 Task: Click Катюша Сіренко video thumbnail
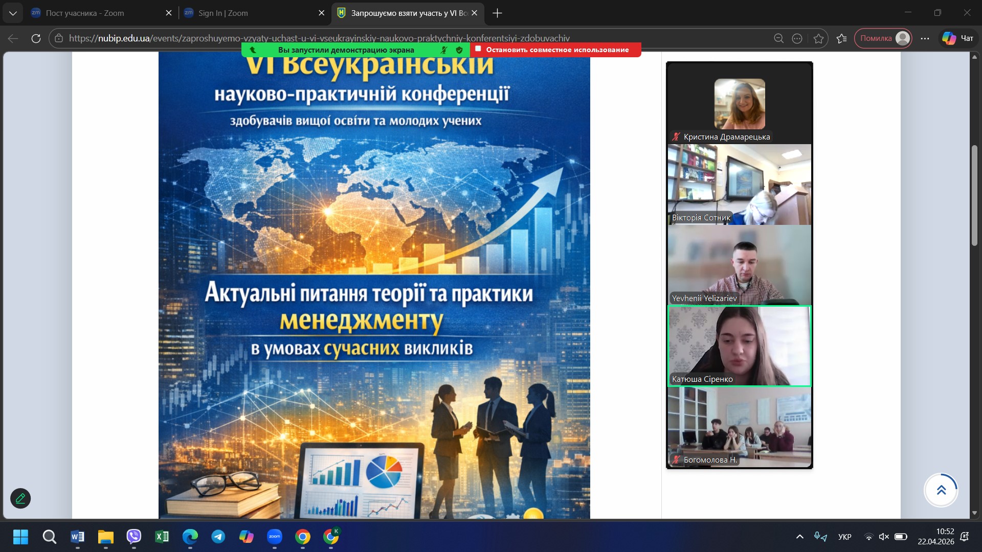point(739,346)
